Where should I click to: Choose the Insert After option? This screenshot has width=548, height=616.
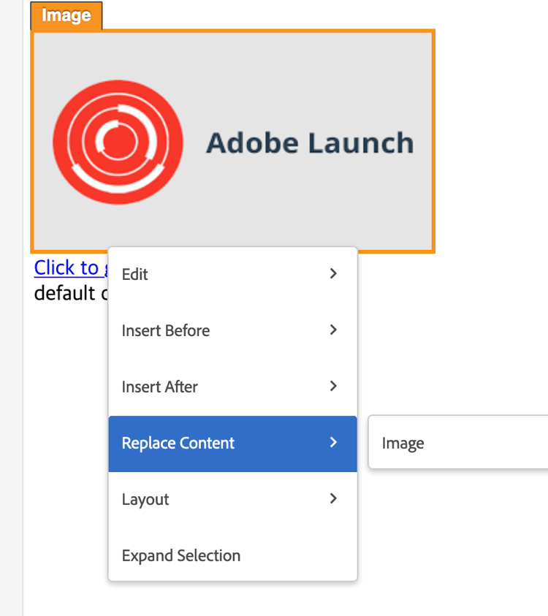coord(160,387)
